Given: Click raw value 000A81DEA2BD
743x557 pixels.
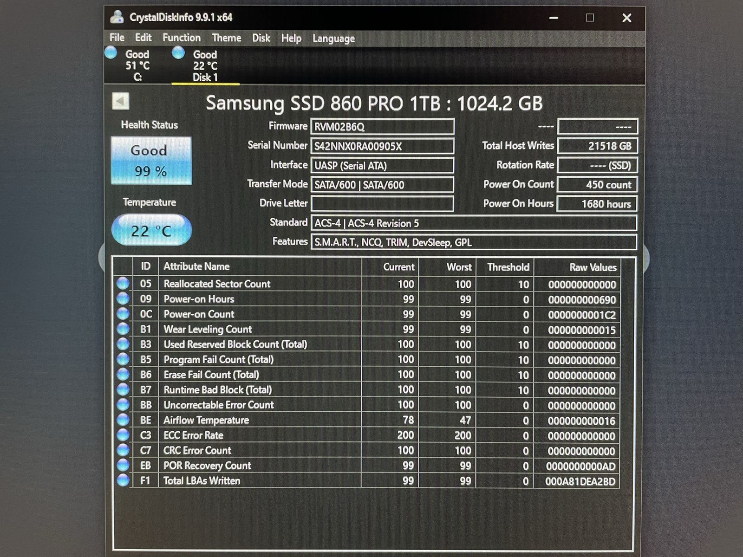Looking at the screenshot, I should point(580,481).
